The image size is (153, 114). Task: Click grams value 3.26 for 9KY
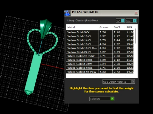point(103,32)
